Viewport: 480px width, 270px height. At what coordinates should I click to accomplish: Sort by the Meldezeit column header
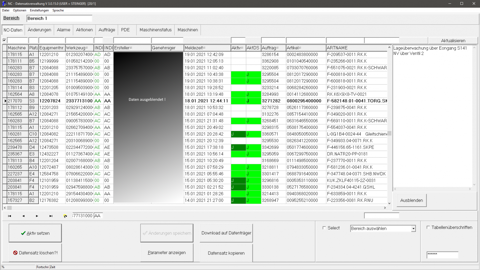pyautogui.click(x=207, y=48)
